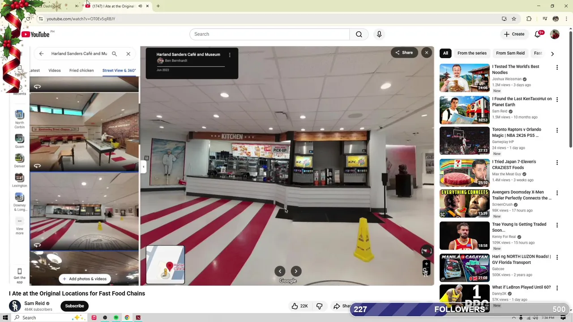This screenshot has height=322, width=573.
Task: Open options for Toronto Raptors v Orlando video
Action: pyautogui.click(x=557, y=131)
